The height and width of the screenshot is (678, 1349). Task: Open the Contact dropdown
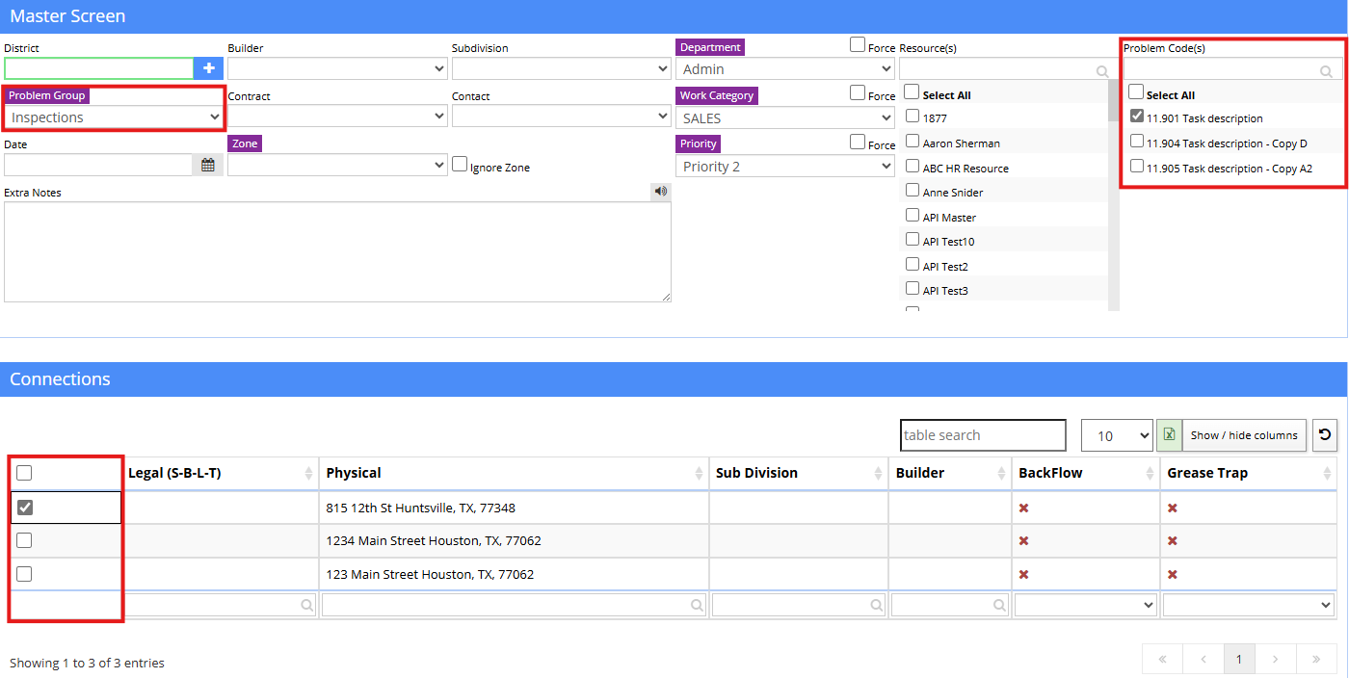561,117
